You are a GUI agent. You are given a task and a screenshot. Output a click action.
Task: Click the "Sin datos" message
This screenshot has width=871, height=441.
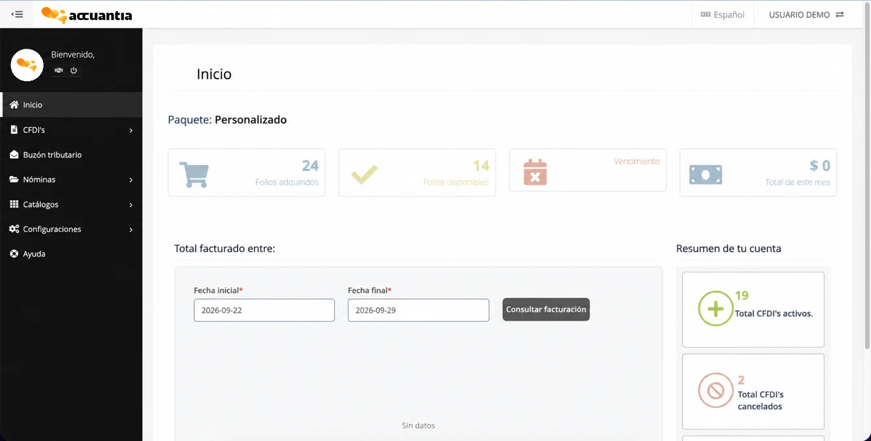[x=419, y=425]
